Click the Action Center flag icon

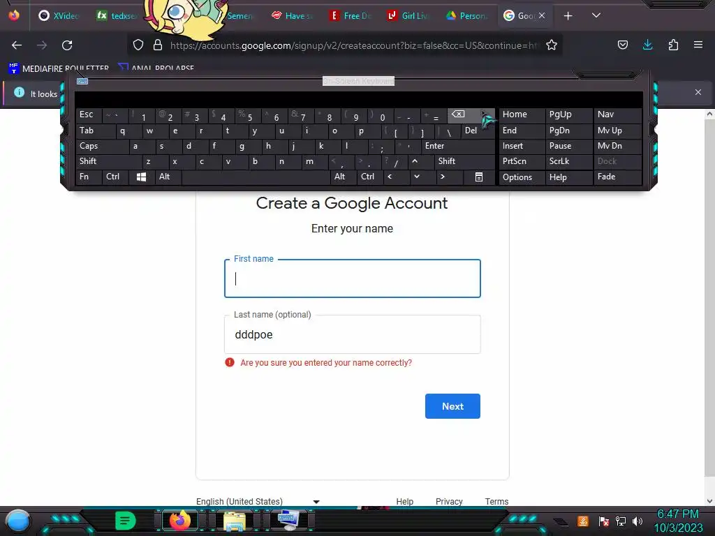click(x=604, y=521)
